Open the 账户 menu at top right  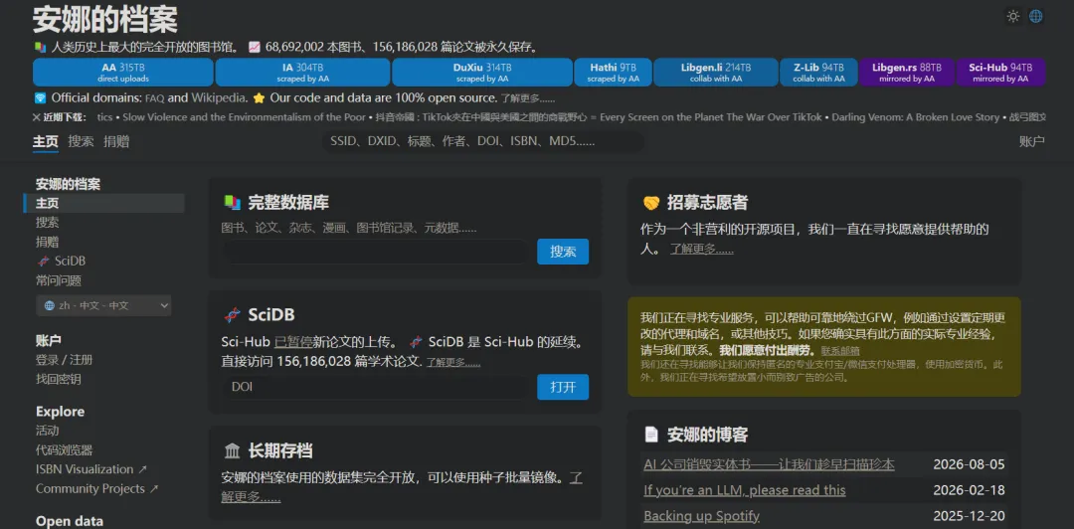pyautogui.click(x=1031, y=142)
